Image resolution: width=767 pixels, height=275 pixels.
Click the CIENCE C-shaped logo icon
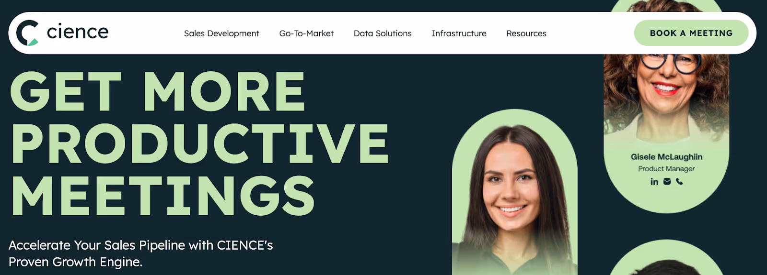(27, 33)
